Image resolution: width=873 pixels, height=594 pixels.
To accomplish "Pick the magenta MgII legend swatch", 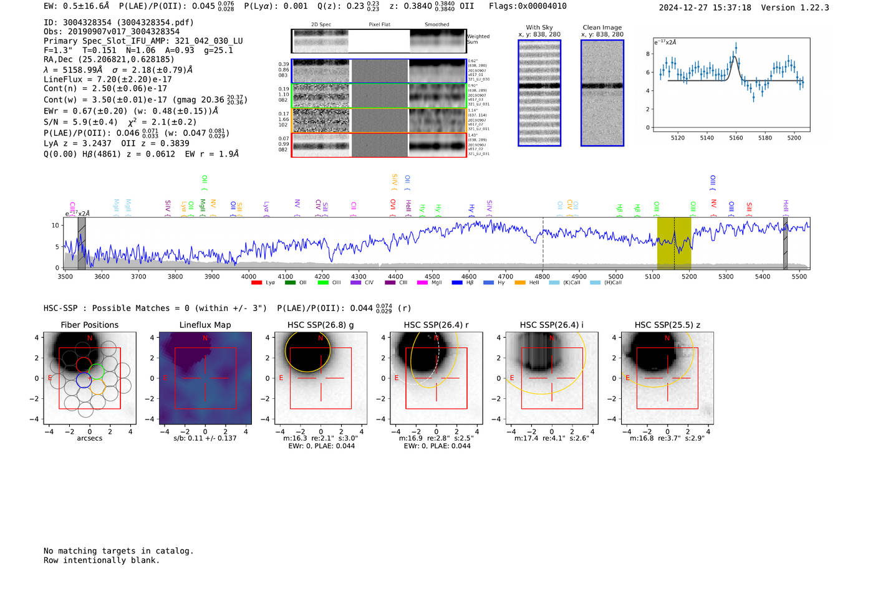I will click(422, 283).
